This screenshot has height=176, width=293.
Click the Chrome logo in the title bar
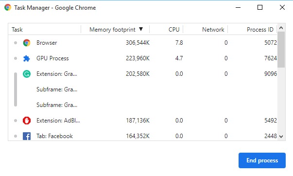8,7
